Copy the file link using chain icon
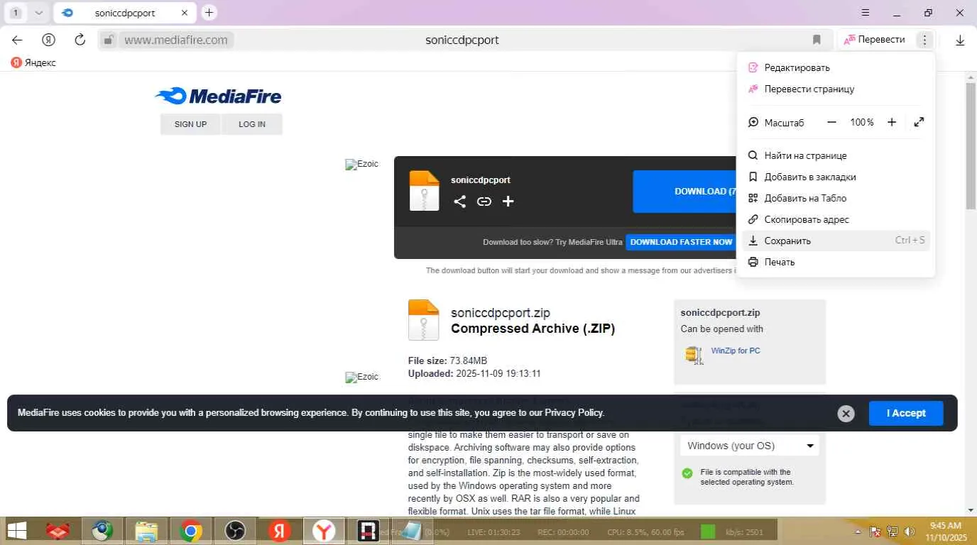This screenshot has height=545, width=977. pyautogui.click(x=484, y=202)
